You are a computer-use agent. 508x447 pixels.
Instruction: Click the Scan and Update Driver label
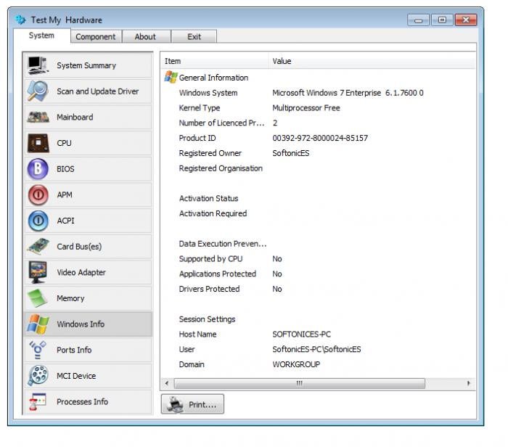97,91
